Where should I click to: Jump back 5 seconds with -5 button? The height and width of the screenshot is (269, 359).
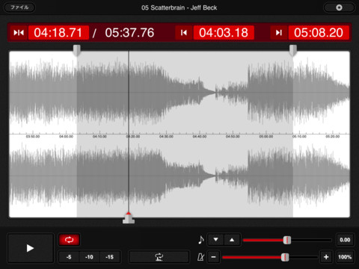pyautogui.click(x=69, y=257)
